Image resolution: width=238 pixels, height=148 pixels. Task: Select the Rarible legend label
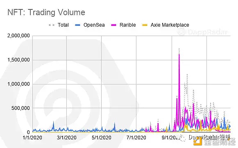(128, 25)
